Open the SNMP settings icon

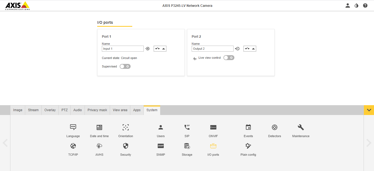coord(161,146)
